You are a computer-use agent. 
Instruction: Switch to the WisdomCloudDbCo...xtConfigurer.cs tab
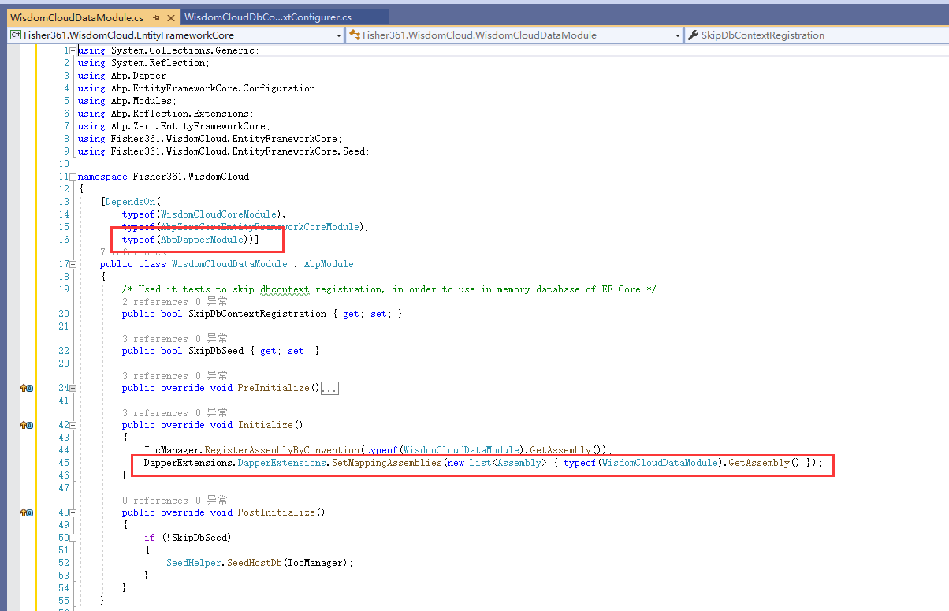tap(268, 14)
